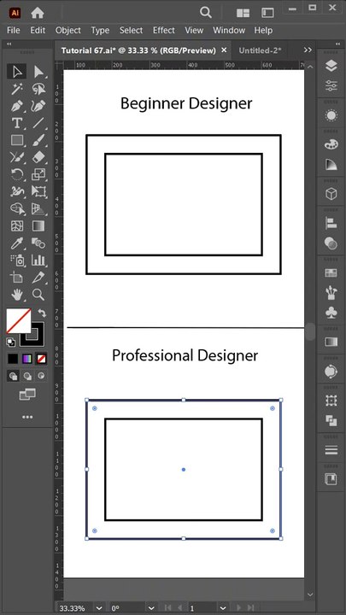The height and width of the screenshot is (615, 346).
Task: Select the Selection tool (black arrow)
Action: click(x=17, y=72)
